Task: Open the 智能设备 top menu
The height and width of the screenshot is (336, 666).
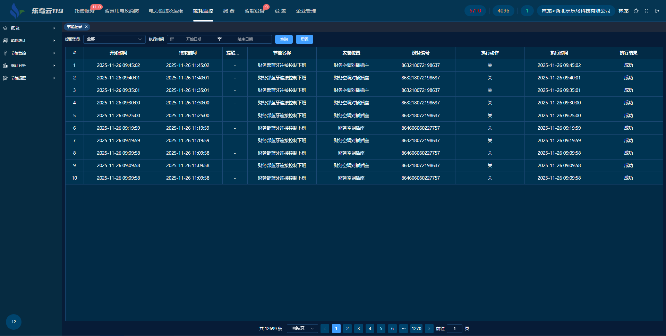Action: pyautogui.click(x=254, y=11)
